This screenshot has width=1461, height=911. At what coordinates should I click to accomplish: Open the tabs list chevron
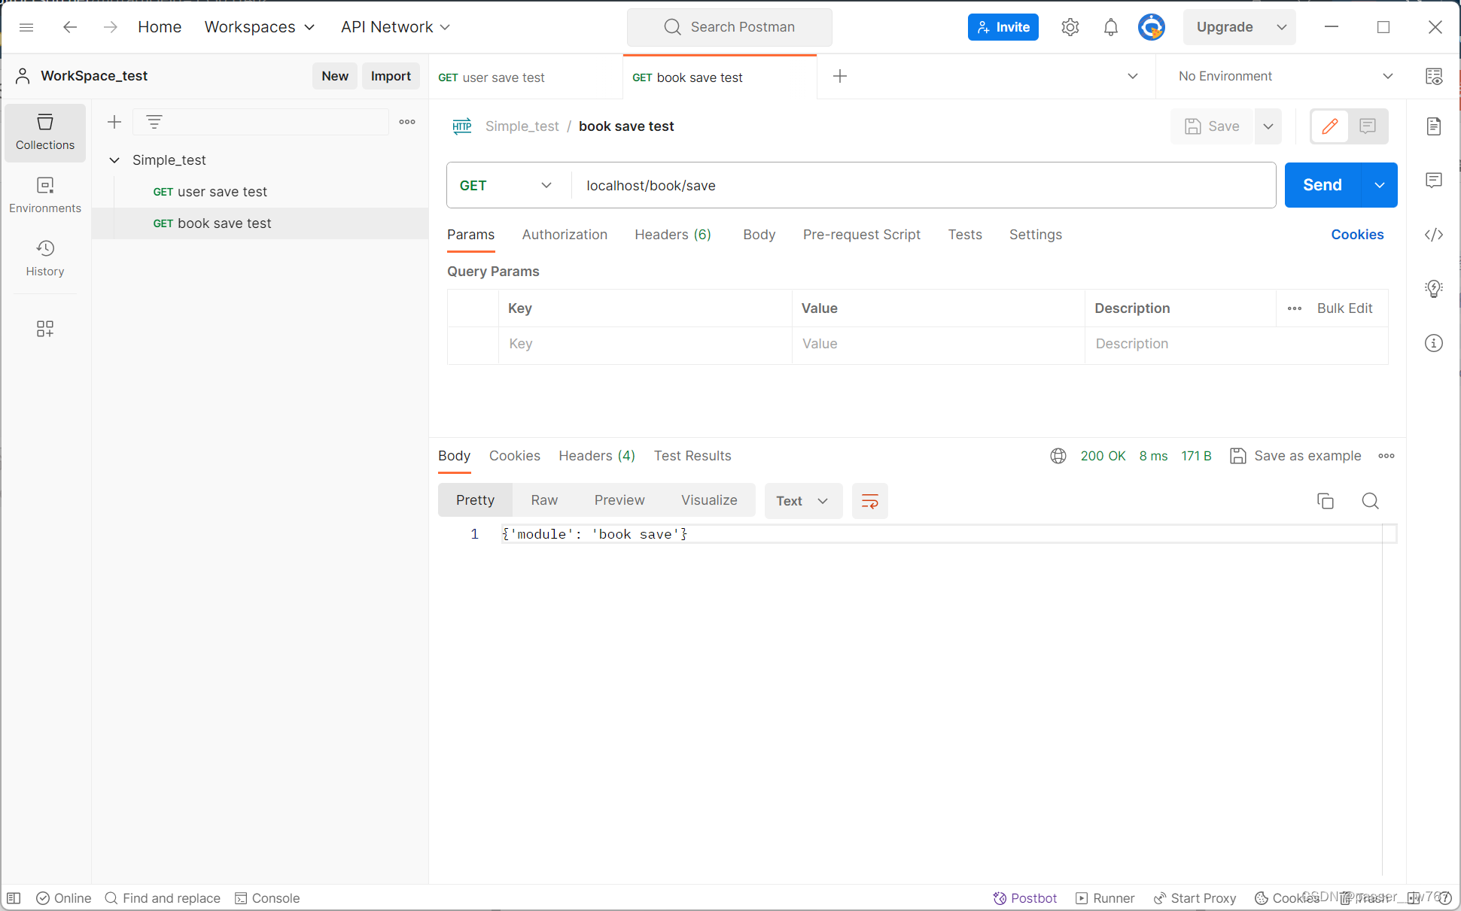1133,76
